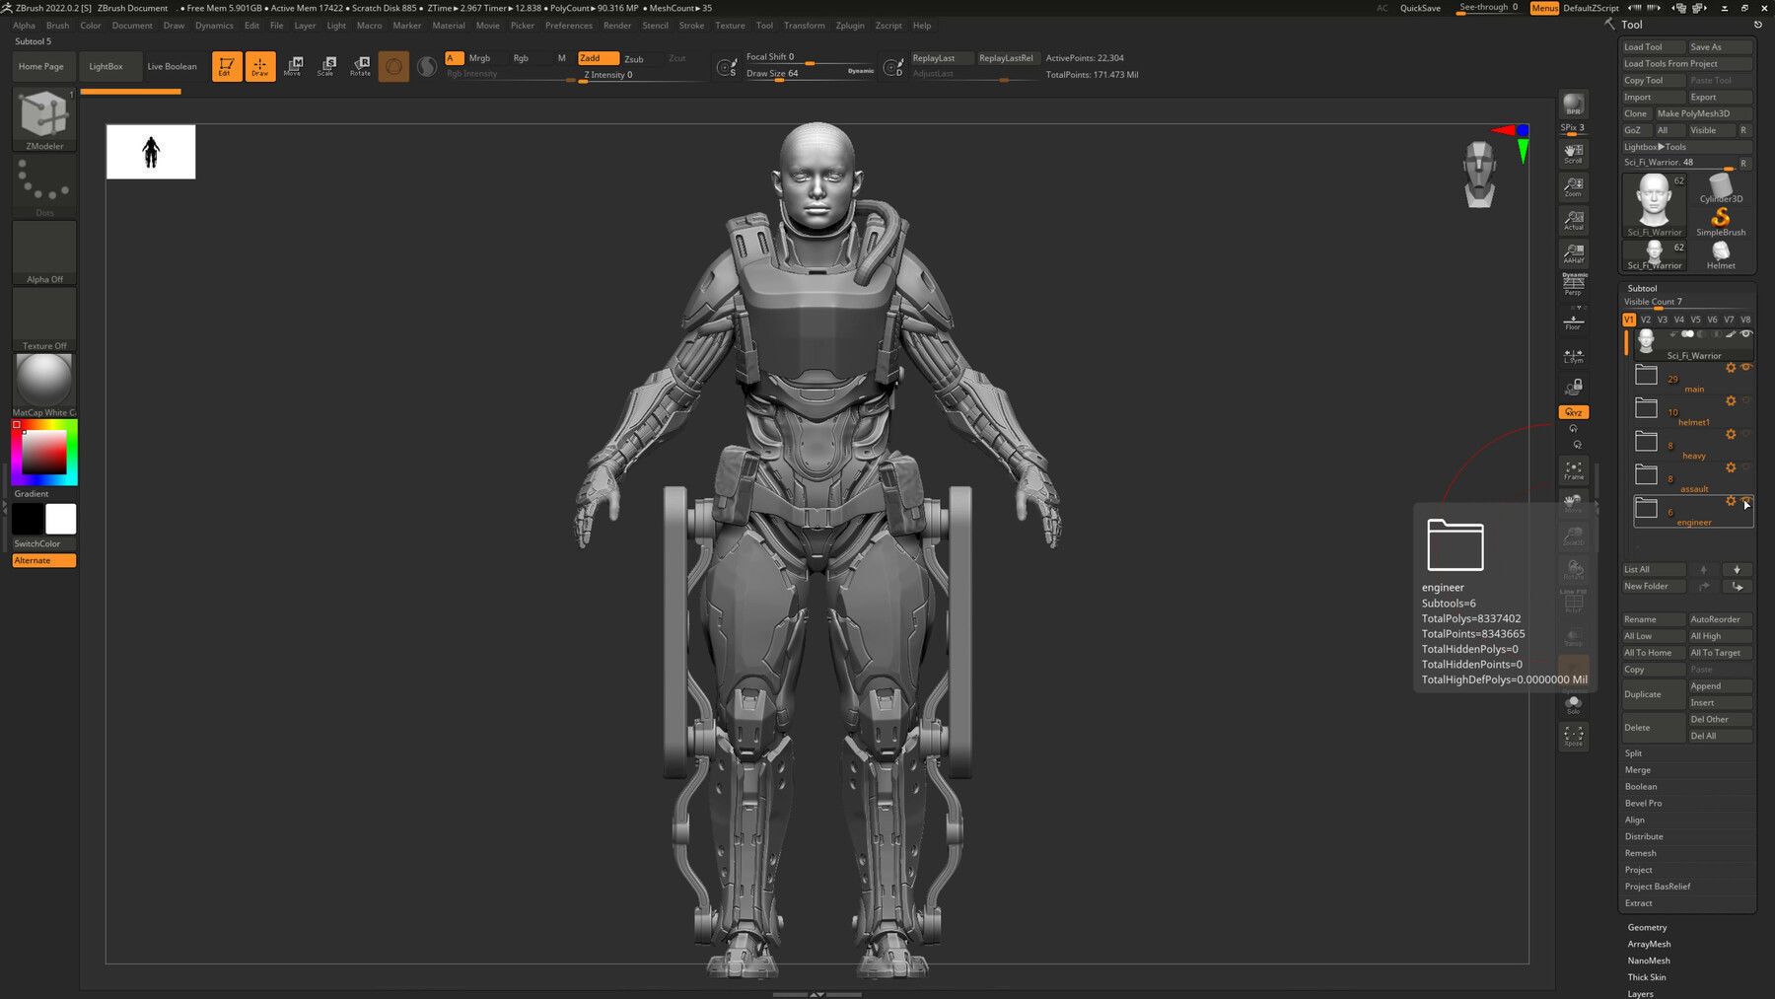Click the Frame mesh icon

[x=1573, y=471]
